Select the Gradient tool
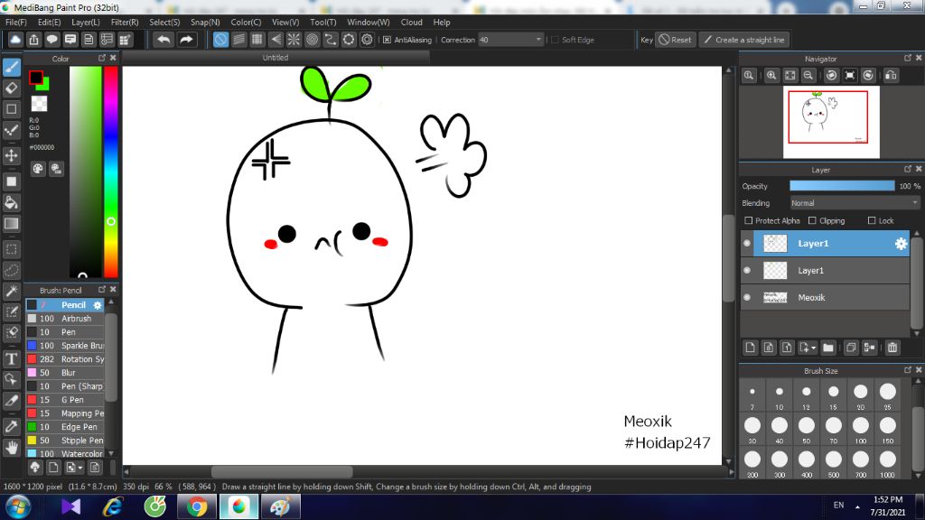Image resolution: width=925 pixels, height=520 pixels. click(x=11, y=224)
